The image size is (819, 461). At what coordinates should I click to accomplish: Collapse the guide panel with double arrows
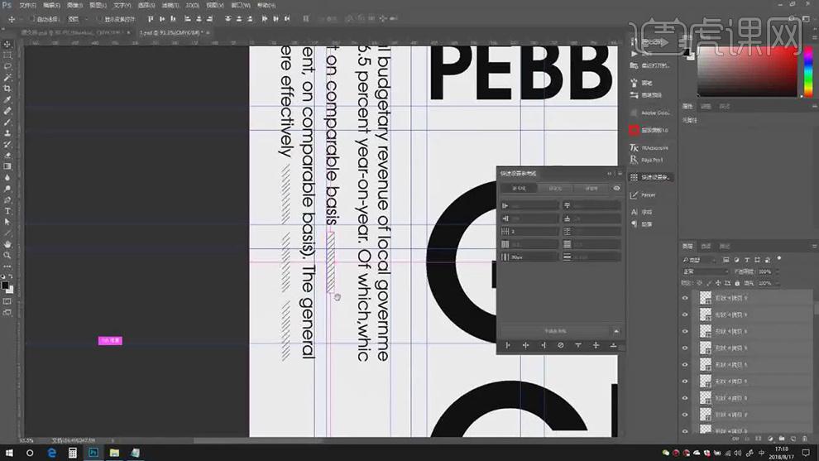(x=609, y=174)
